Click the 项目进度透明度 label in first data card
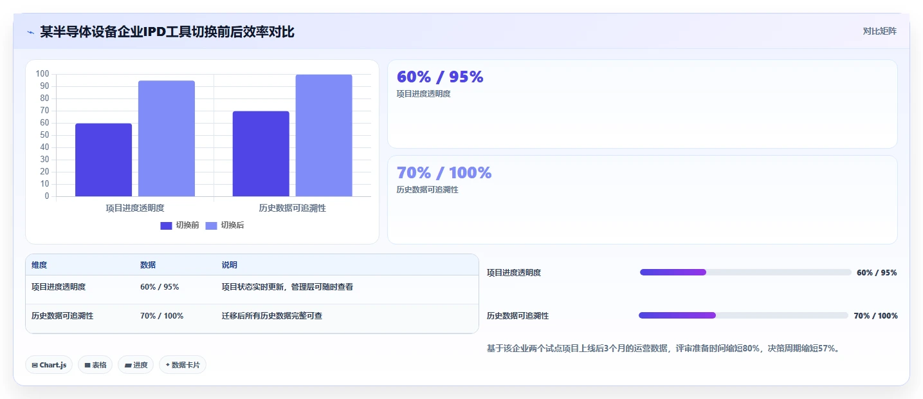Viewport: 923px width, 399px height. 424,94
